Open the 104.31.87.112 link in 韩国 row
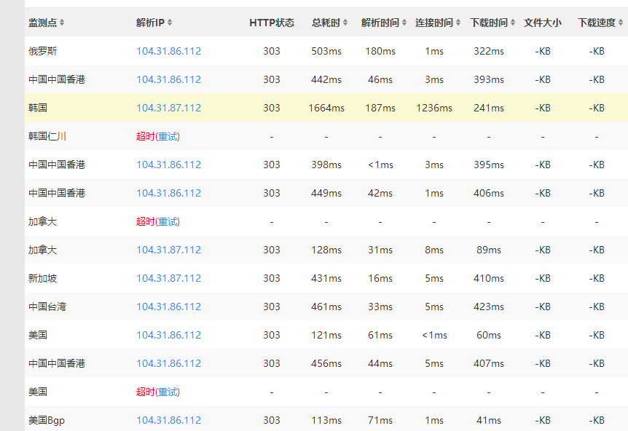 point(168,108)
